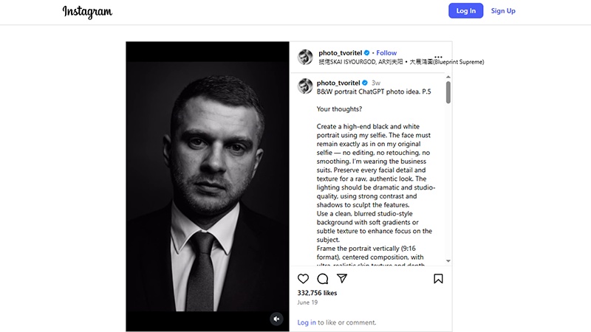Unmute the video sound toggle
The height and width of the screenshot is (332, 591).
point(276,319)
